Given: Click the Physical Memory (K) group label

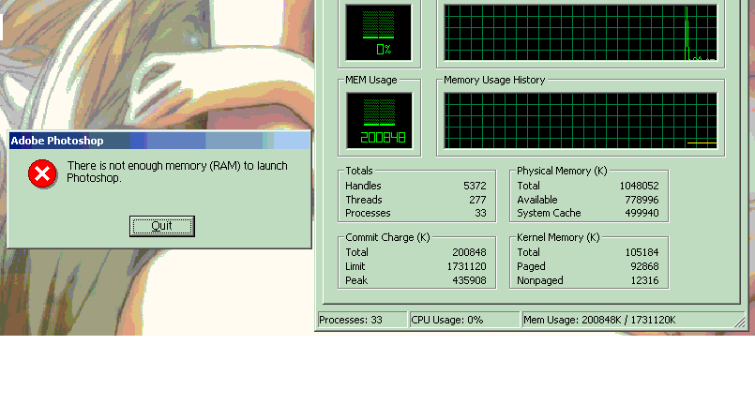Looking at the screenshot, I should click(x=562, y=171).
